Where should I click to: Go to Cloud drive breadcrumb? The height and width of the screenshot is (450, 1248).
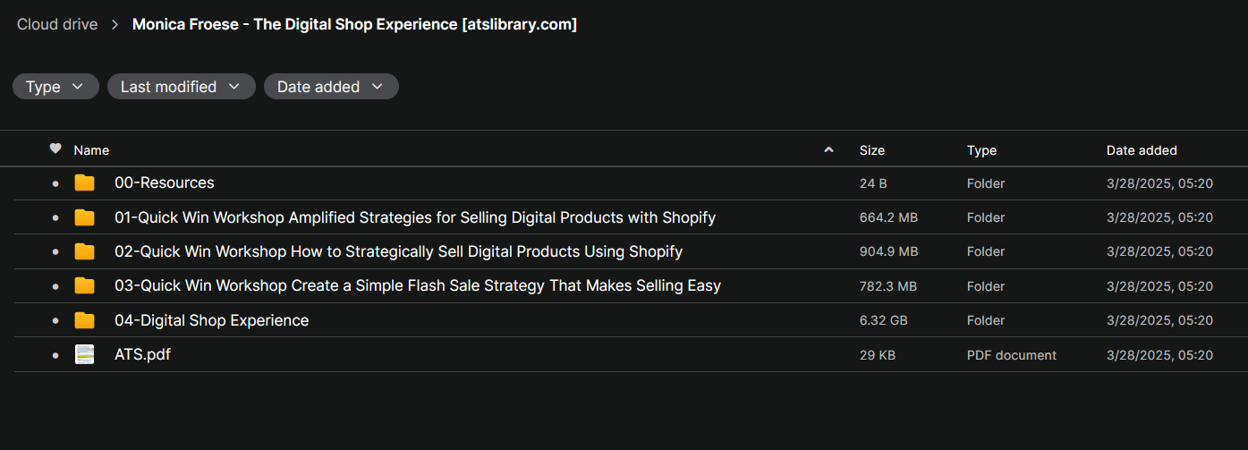point(57,24)
